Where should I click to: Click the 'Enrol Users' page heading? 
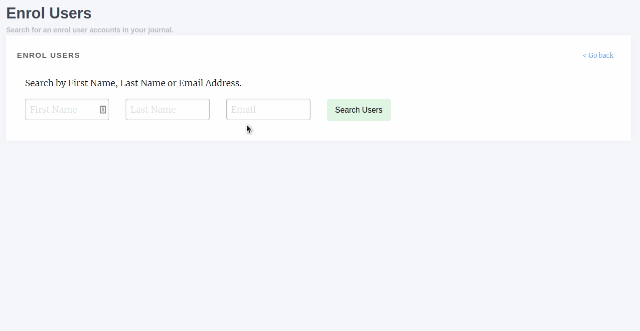[x=49, y=13]
